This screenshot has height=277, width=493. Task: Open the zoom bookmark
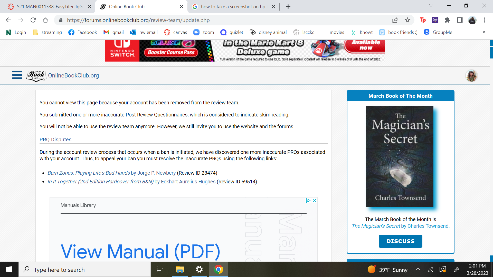coord(204,32)
